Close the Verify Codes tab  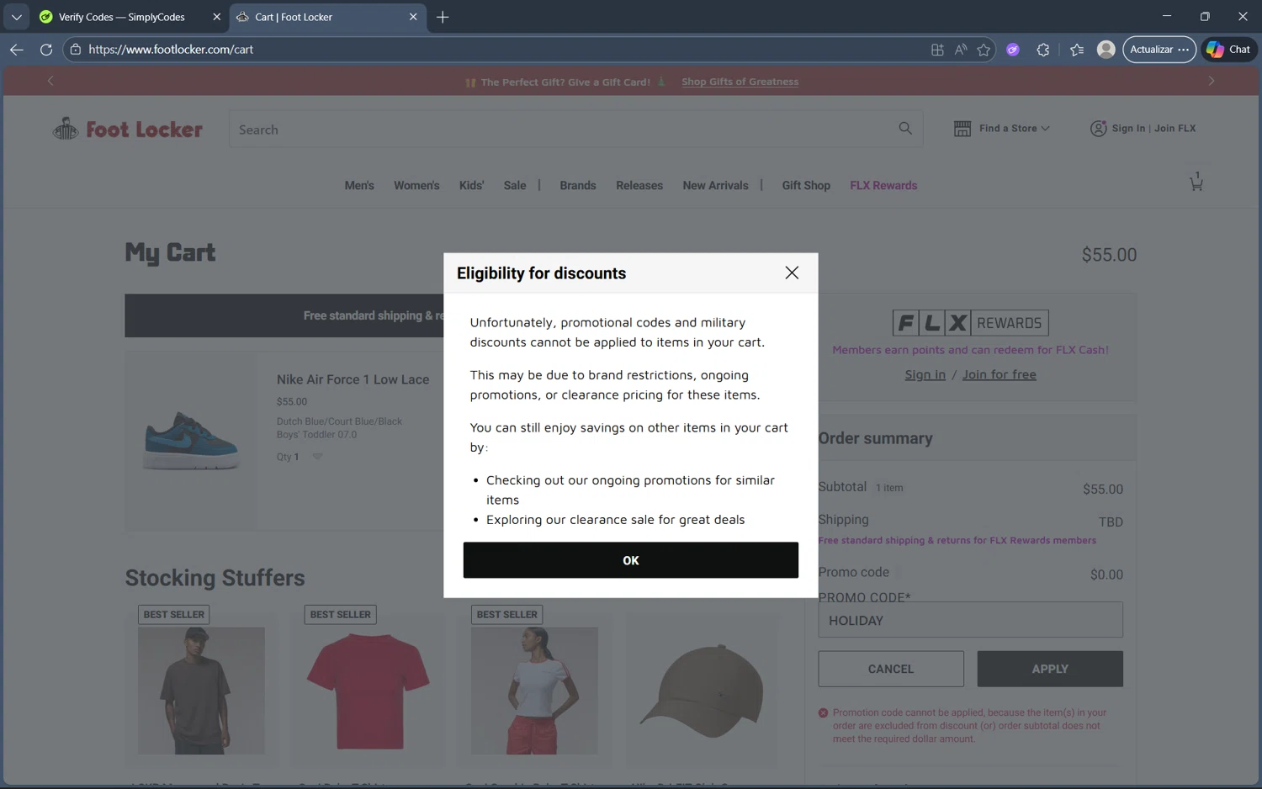[x=216, y=17]
